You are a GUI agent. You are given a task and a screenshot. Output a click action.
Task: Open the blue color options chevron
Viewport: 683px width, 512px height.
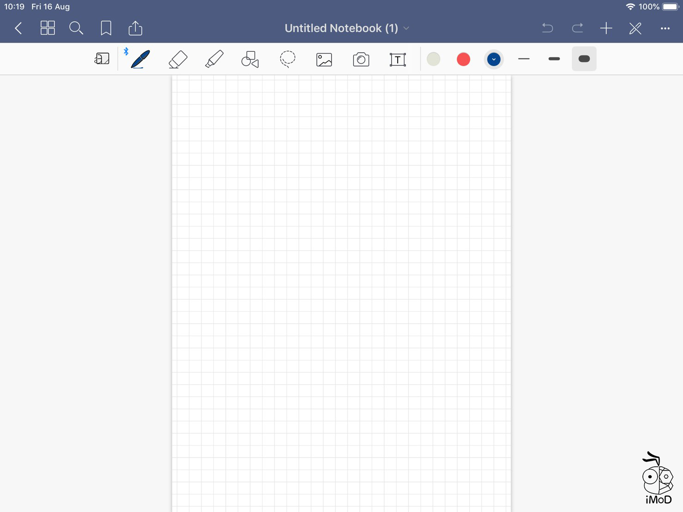click(493, 59)
